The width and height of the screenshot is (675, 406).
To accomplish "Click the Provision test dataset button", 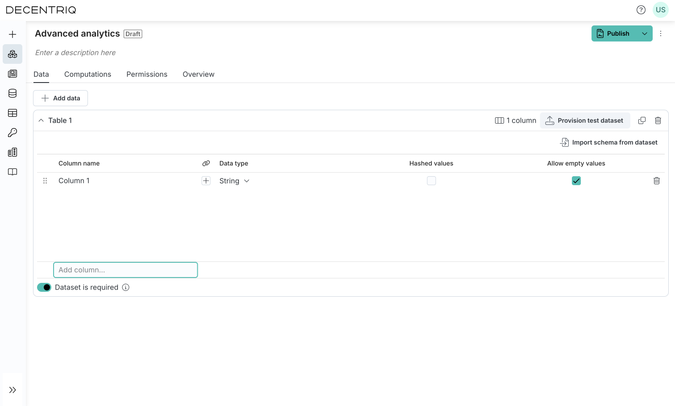I will (x=585, y=120).
